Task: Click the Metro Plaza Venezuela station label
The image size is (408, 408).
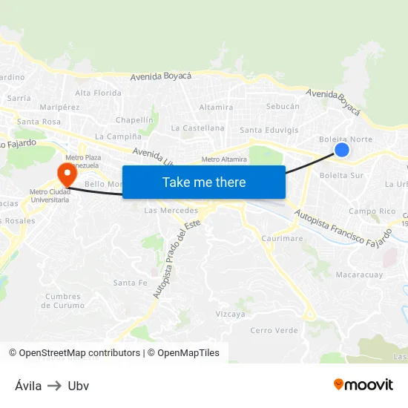Action: point(83,161)
